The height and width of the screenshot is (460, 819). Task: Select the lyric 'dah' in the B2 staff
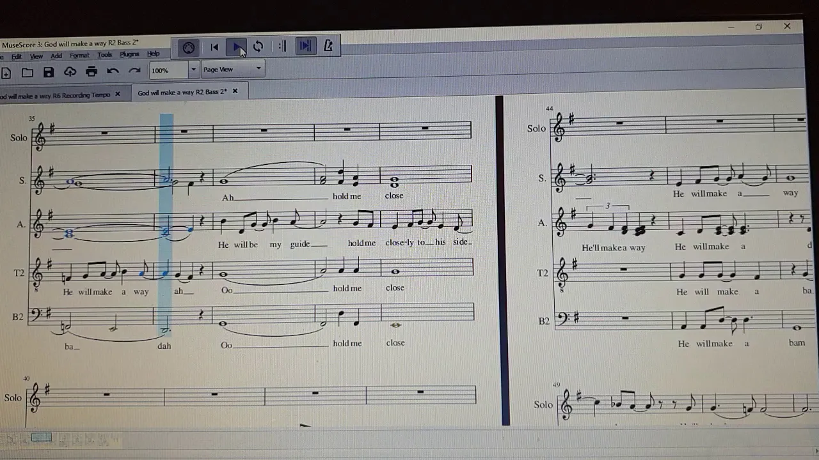point(164,346)
